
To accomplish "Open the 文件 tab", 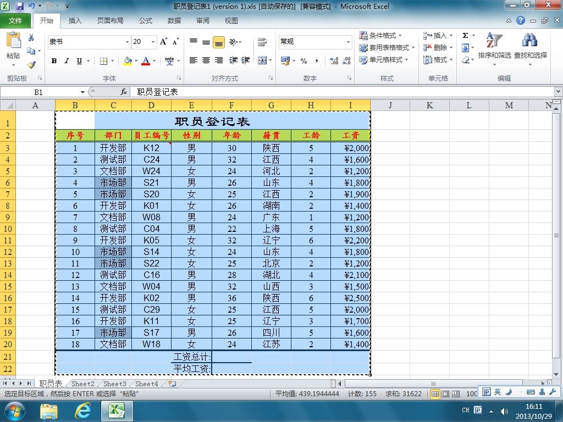I will [x=15, y=21].
